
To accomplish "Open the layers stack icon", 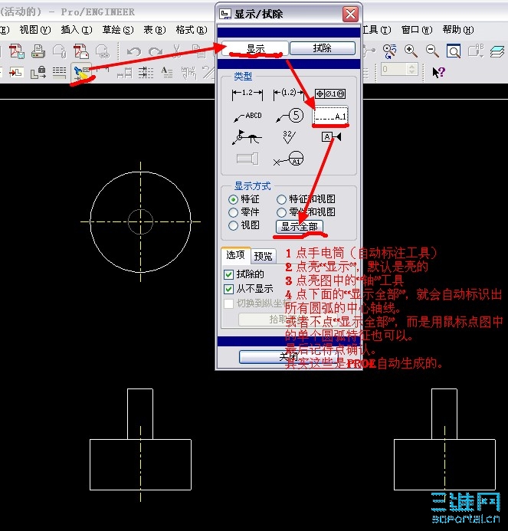I will 497,51.
